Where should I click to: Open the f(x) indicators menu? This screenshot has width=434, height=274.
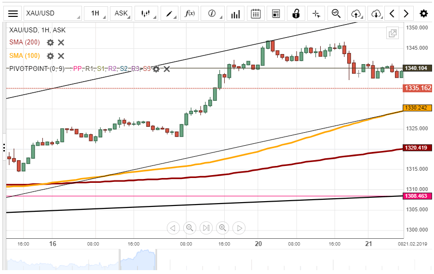[x=190, y=14]
